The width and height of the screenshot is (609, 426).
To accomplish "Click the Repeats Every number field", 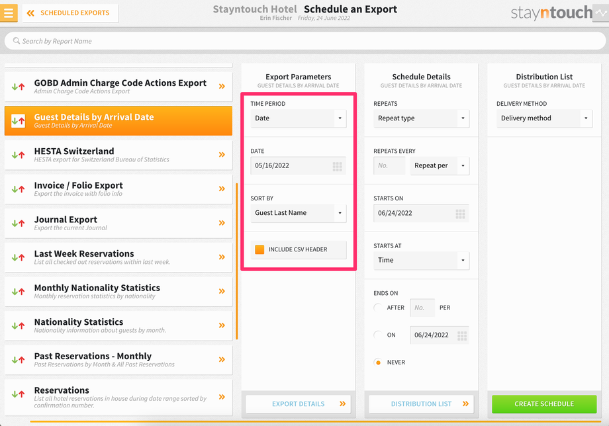I will click(389, 165).
